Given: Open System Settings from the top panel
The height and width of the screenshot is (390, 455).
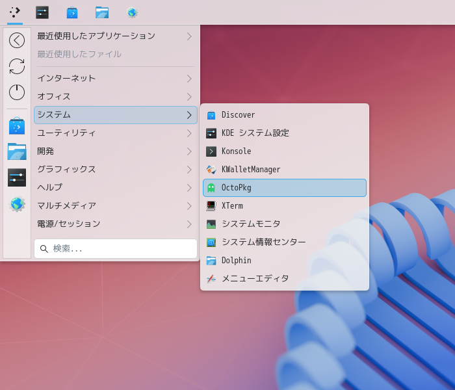Looking at the screenshot, I should point(42,12).
